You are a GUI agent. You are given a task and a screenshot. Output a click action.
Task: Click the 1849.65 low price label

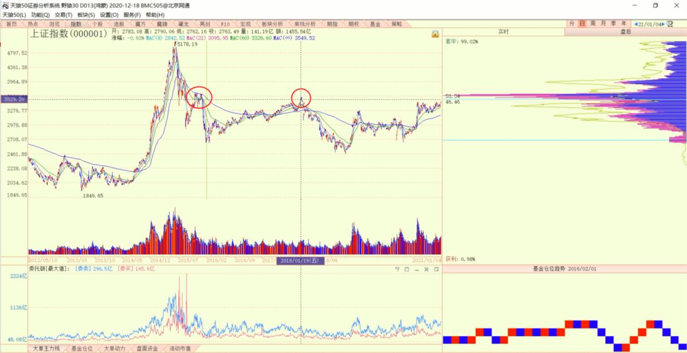coord(93,196)
